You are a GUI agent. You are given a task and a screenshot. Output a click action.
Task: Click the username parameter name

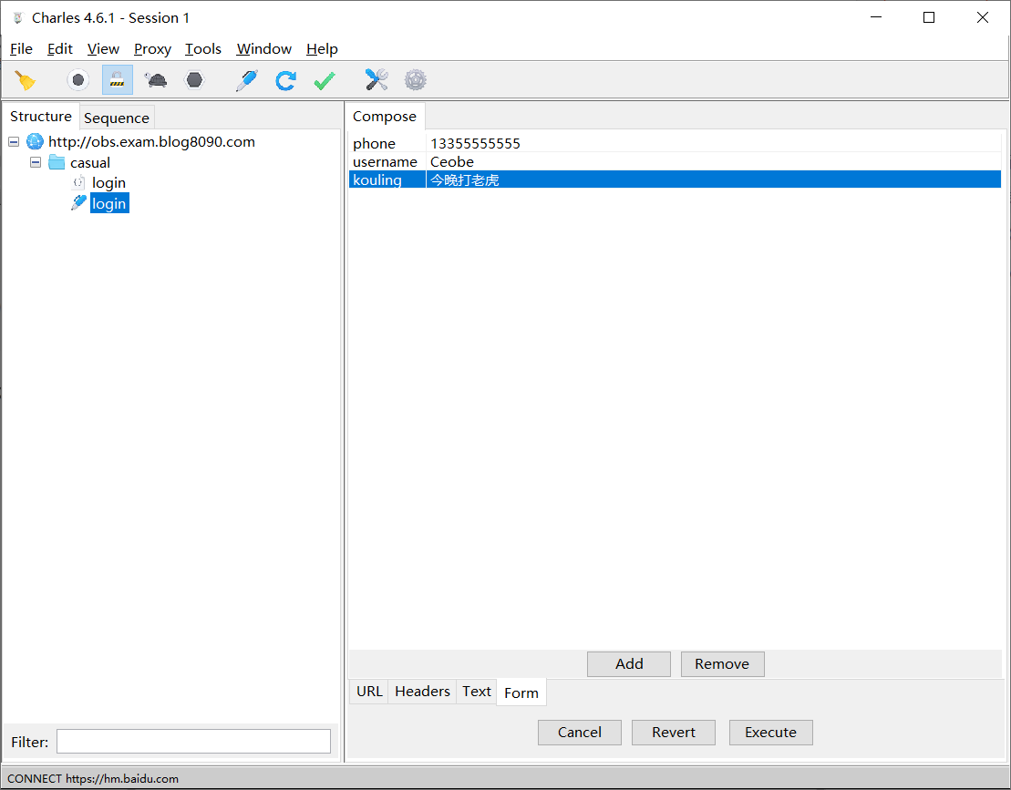(x=385, y=162)
